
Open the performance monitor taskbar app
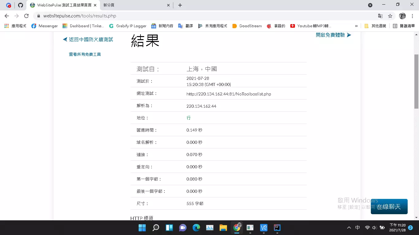click(x=210, y=228)
